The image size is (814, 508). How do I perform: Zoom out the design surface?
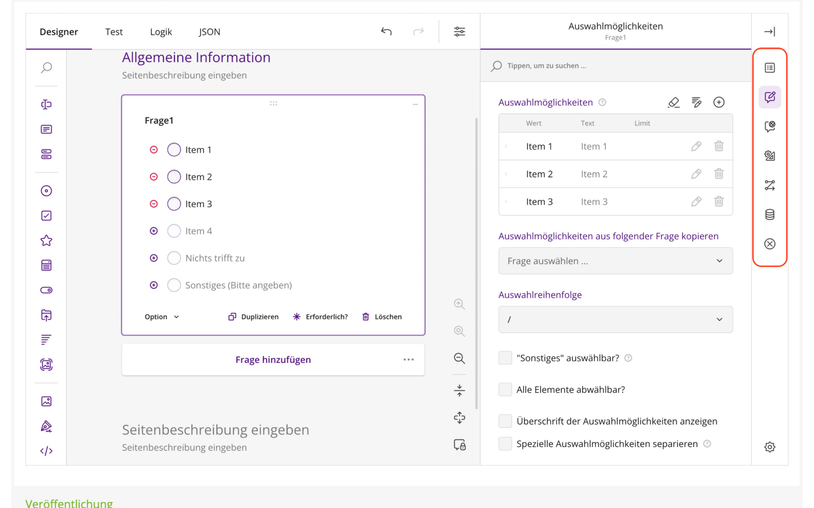[x=459, y=358]
